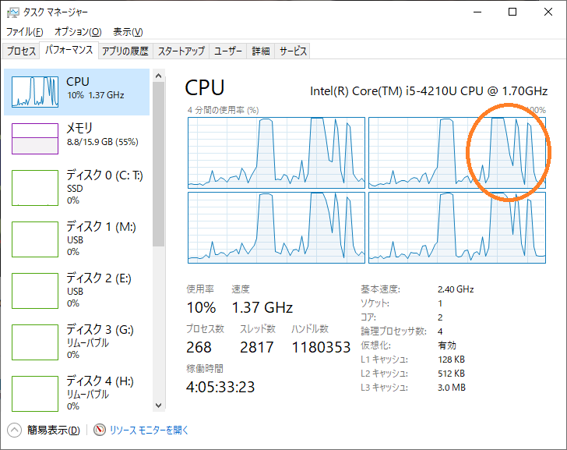The height and width of the screenshot is (450, 567).
Task: Open the 表示(V) menu
Action: pos(128,32)
